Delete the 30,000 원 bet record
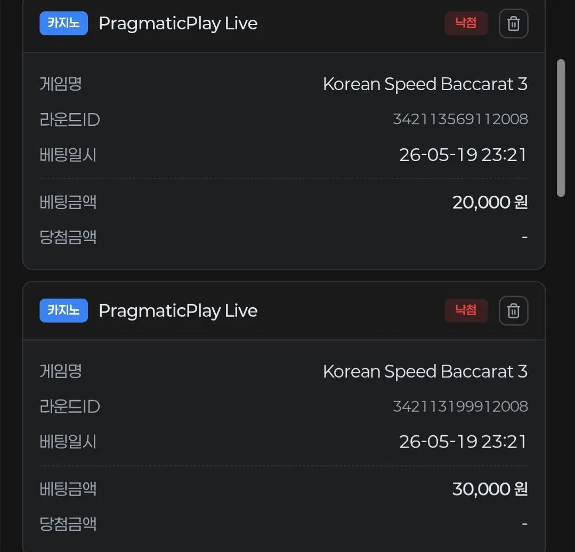The width and height of the screenshot is (575, 552). tap(513, 310)
